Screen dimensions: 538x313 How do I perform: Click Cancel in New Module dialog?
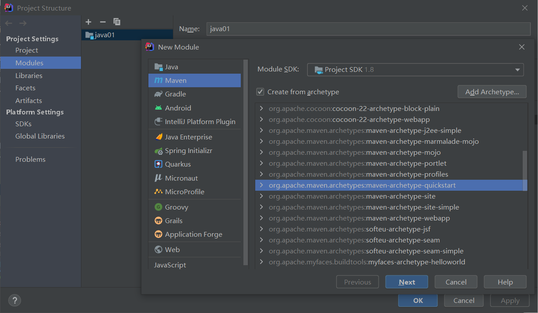coord(456,282)
